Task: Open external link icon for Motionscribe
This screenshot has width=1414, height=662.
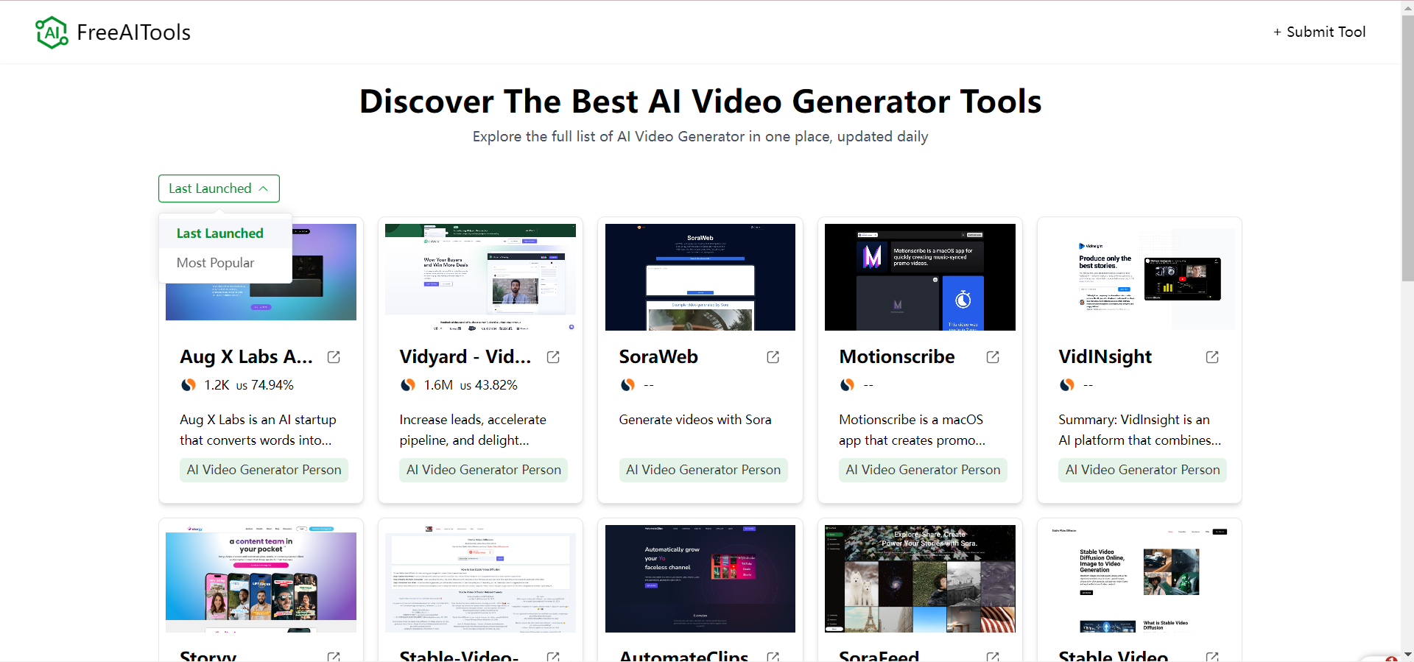Action: pos(993,357)
